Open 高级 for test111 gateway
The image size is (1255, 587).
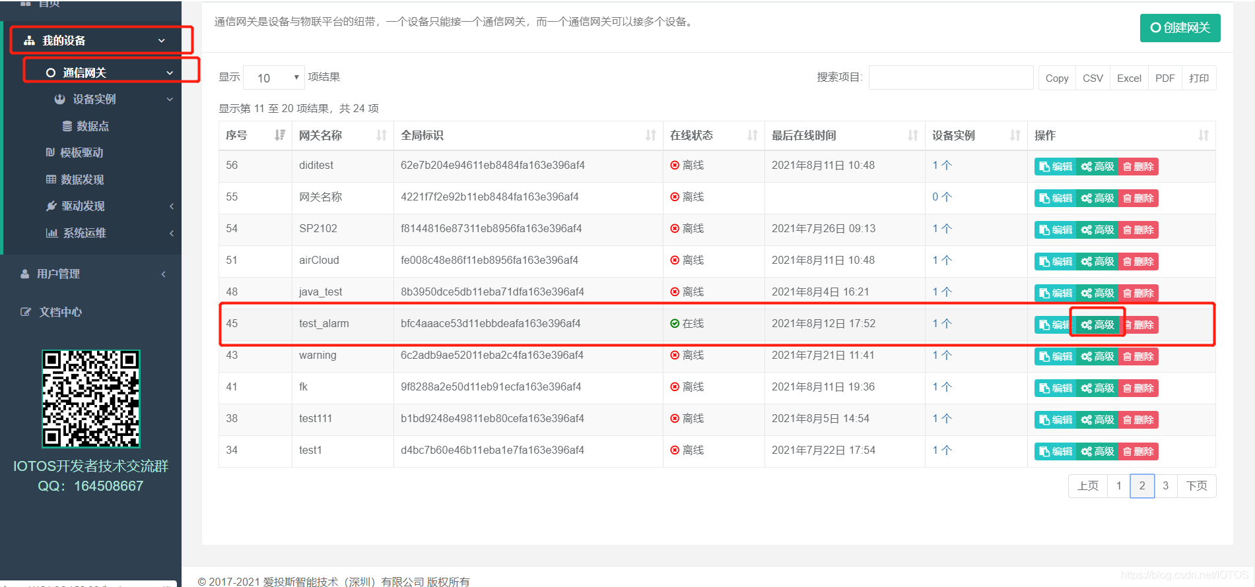(1097, 420)
